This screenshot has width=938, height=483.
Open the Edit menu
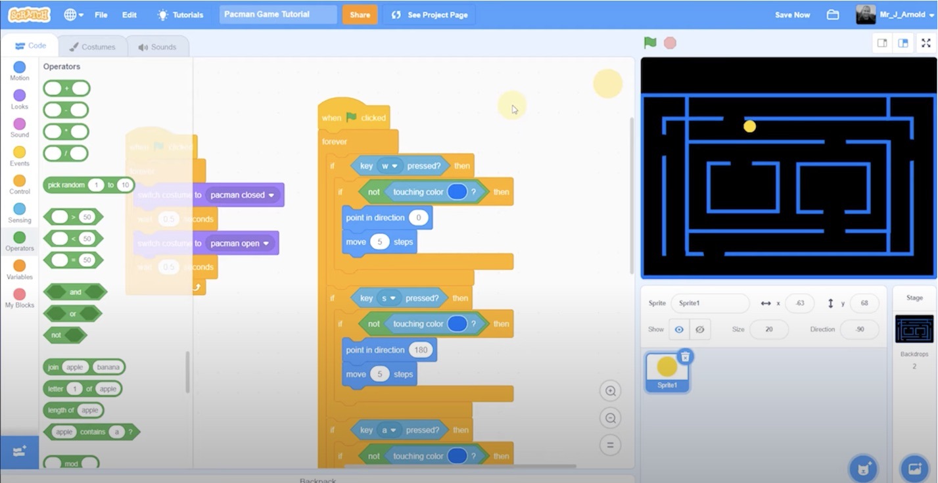(129, 14)
